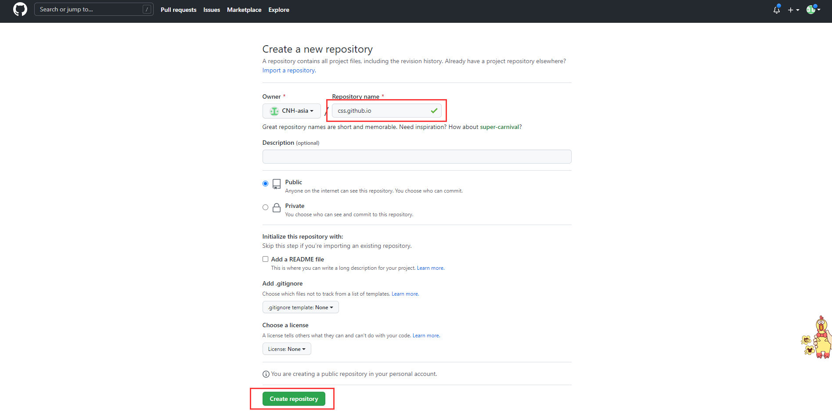Click the Private option label

tap(295, 206)
